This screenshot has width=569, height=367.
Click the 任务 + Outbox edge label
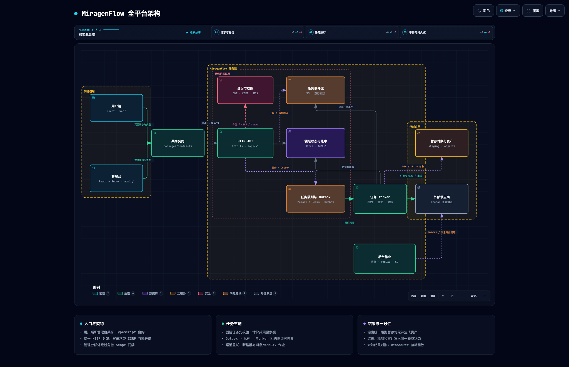point(280,167)
